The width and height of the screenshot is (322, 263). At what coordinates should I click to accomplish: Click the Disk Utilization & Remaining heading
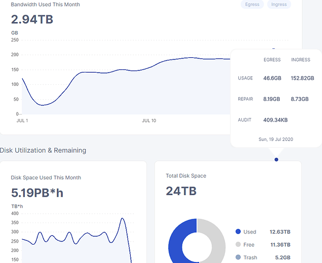tap(43, 150)
